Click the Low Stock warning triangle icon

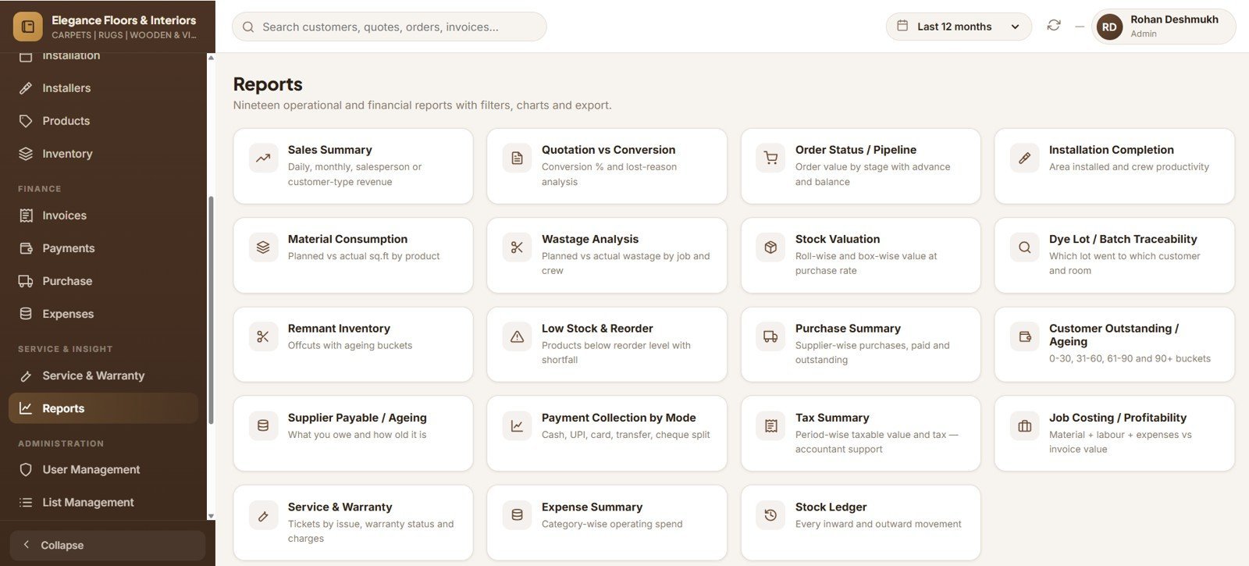pyautogui.click(x=517, y=336)
